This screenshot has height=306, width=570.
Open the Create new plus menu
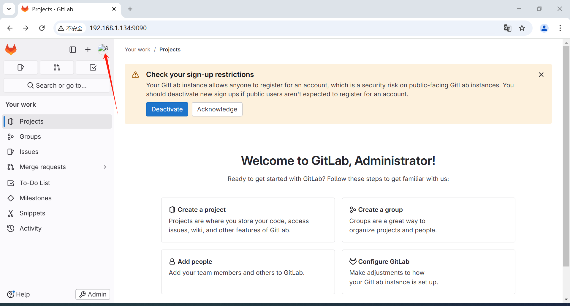[88, 50]
